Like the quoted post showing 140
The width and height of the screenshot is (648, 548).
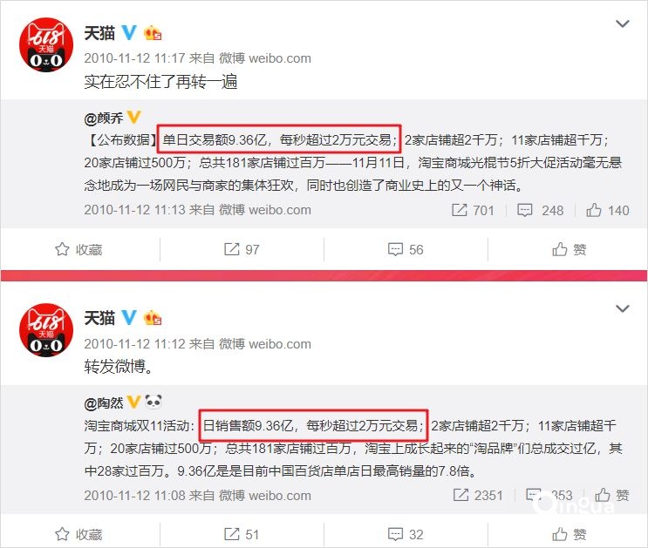pos(608,210)
